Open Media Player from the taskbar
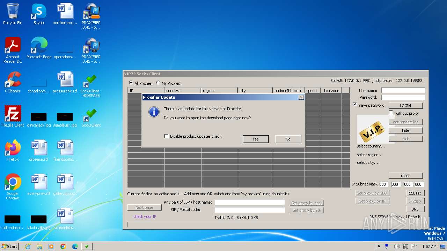 pyautogui.click(x=51, y=246)
